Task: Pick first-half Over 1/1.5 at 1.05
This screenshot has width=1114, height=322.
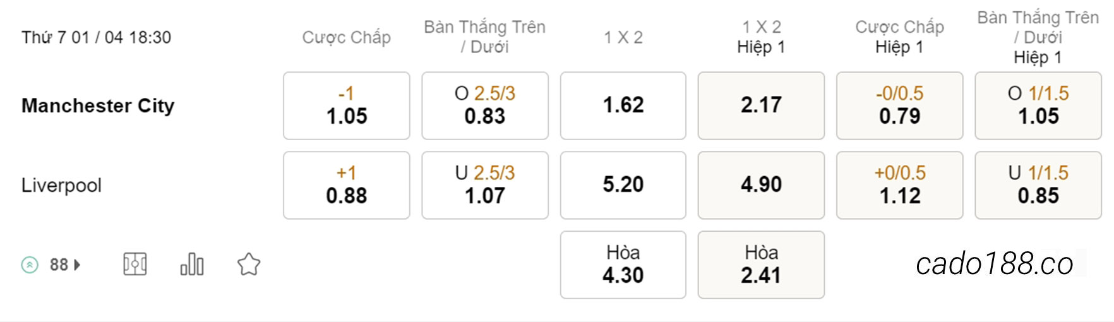Action: coord(1038,105)
